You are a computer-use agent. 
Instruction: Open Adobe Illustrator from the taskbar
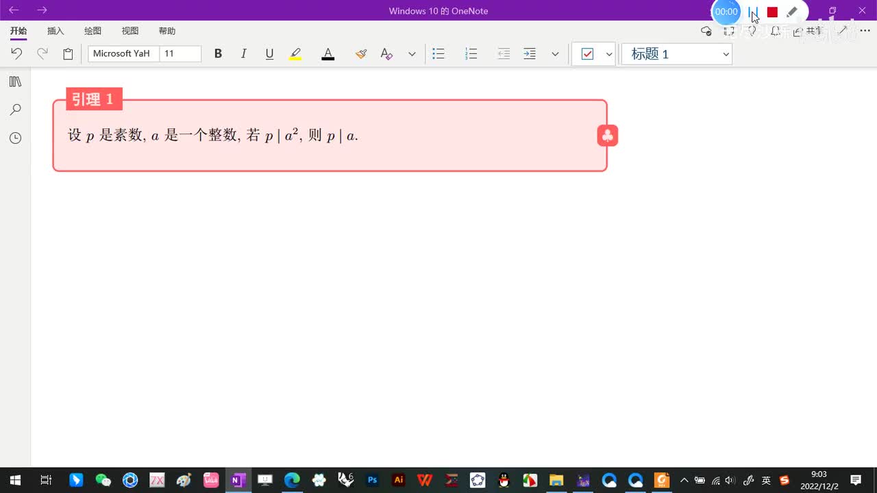click(x=398, y=480)
